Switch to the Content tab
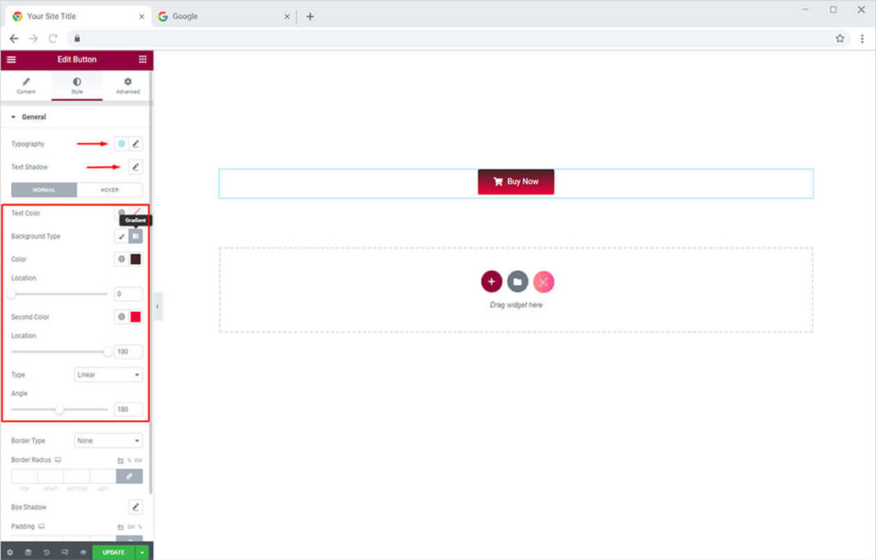876x560 pixels. pos(26,85)
